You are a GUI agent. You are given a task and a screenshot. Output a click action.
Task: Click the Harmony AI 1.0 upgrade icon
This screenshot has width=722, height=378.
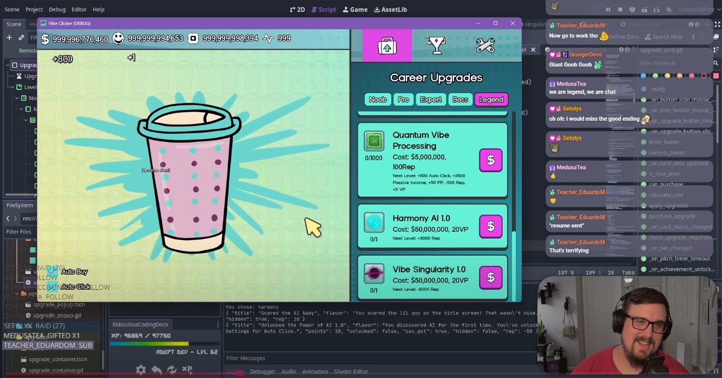click(x=374, y=223)
